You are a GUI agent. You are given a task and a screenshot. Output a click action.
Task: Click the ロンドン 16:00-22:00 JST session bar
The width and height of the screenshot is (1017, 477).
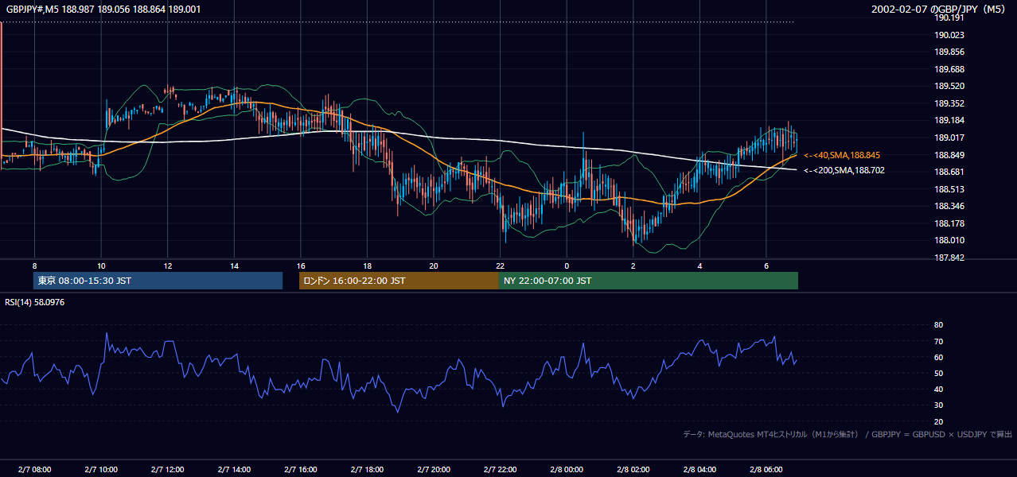click(399, 281)
